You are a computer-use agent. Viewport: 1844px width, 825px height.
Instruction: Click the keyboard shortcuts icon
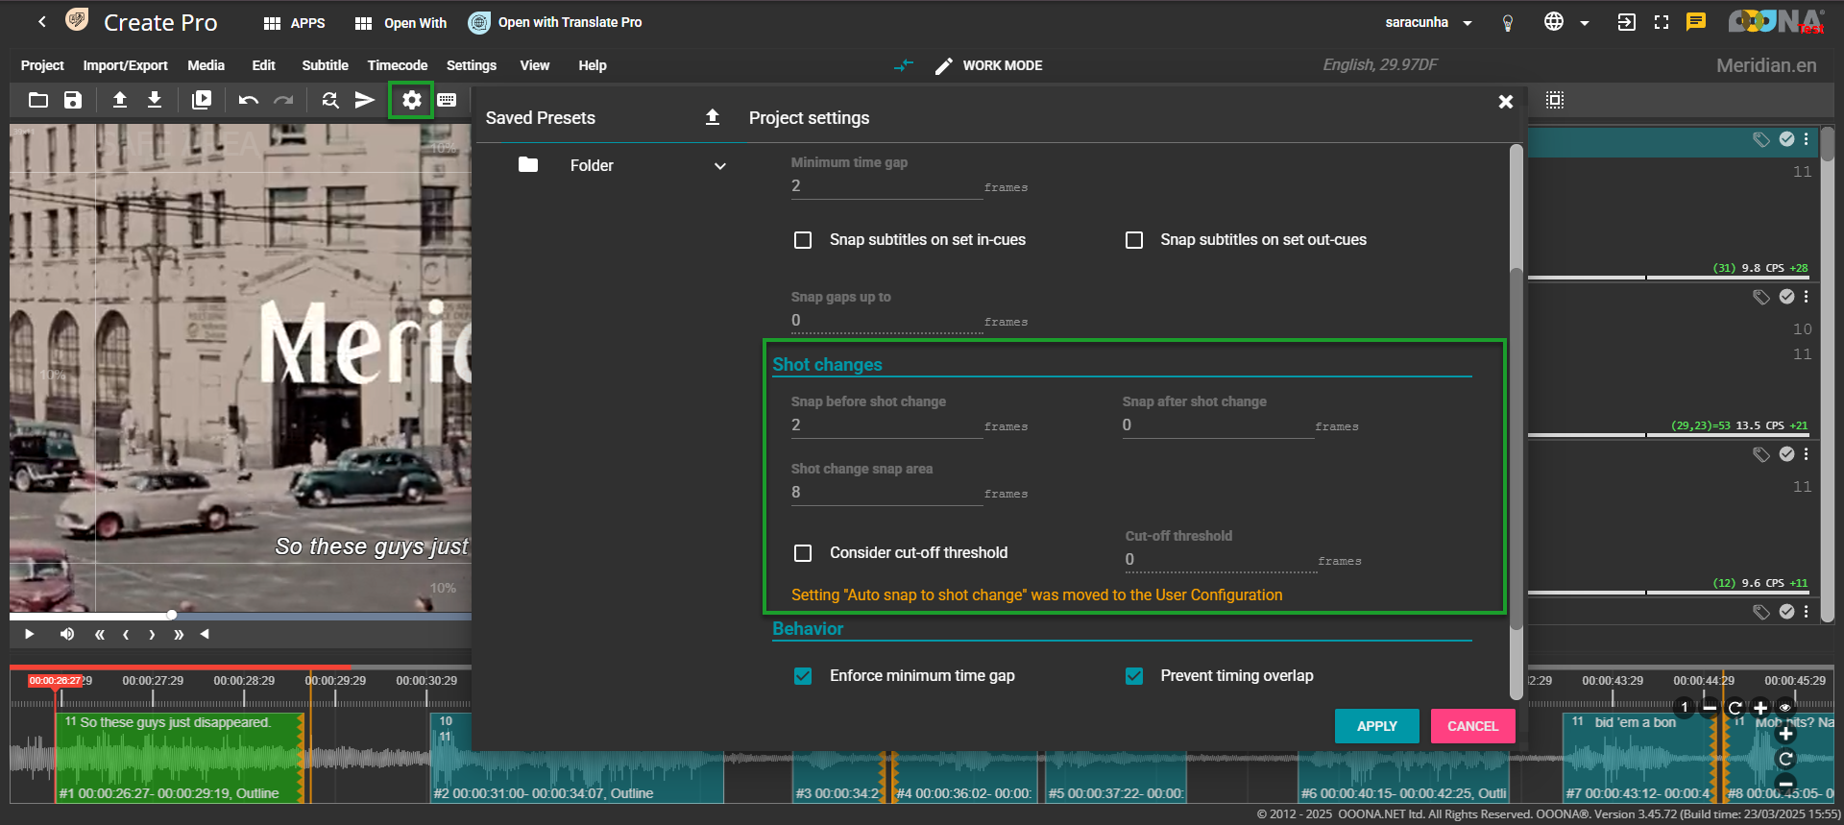tap(447, 100)
